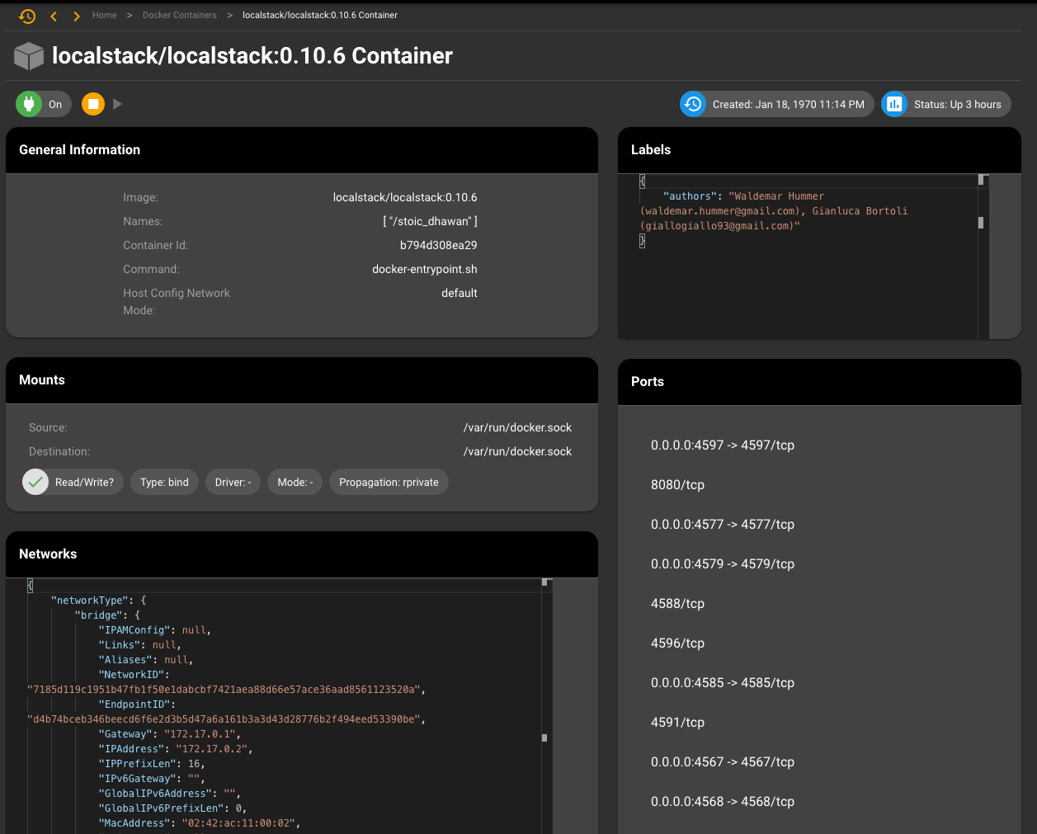The image size is (1037, 834).
Task: Select port entry 0.0.0.0:4585 -> 4585/tcp
Action: 723,683
